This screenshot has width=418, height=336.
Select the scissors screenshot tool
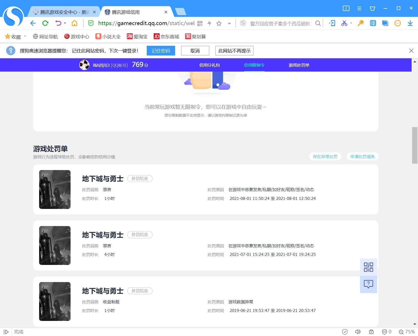(x=344, y=23)
